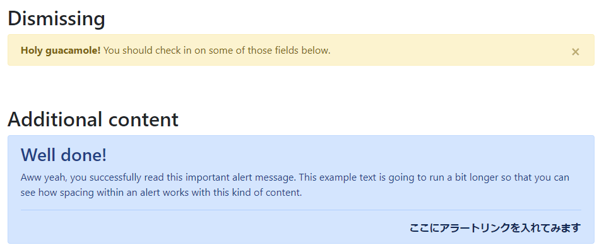Click the yellow warning alert box

(301, 50)
